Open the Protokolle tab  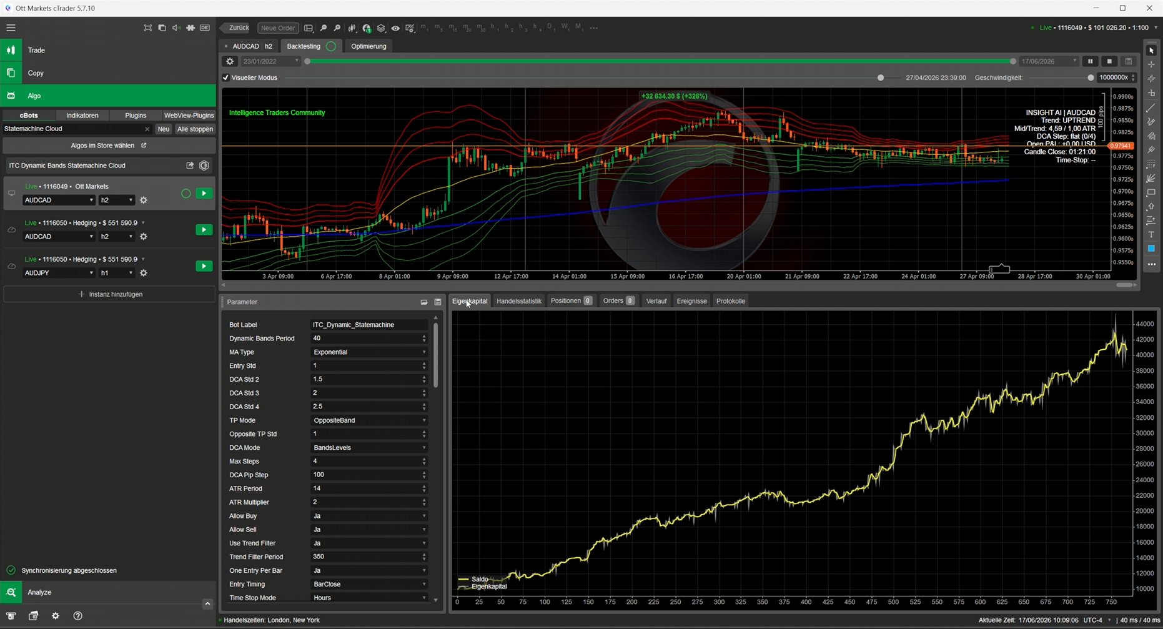click(x=731, y=301)
